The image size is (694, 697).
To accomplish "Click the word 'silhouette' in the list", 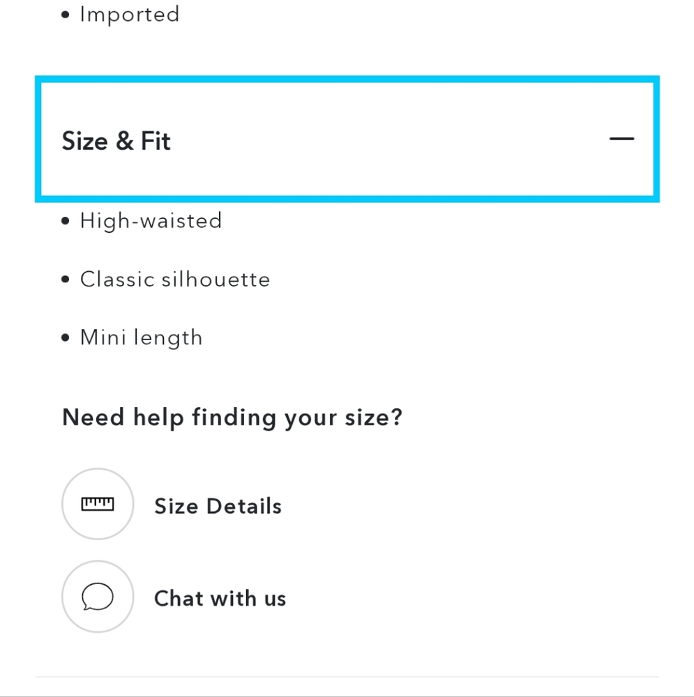I will click(x=216, y=279).
